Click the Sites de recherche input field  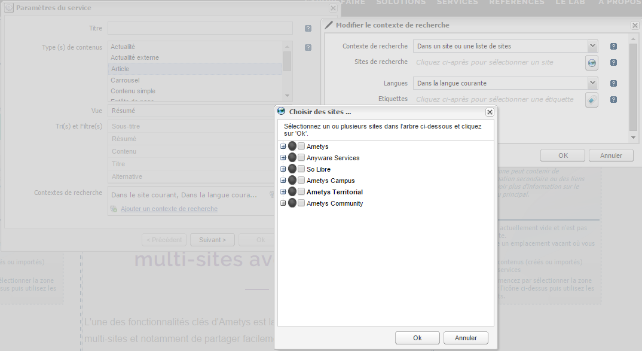[499, 63]
